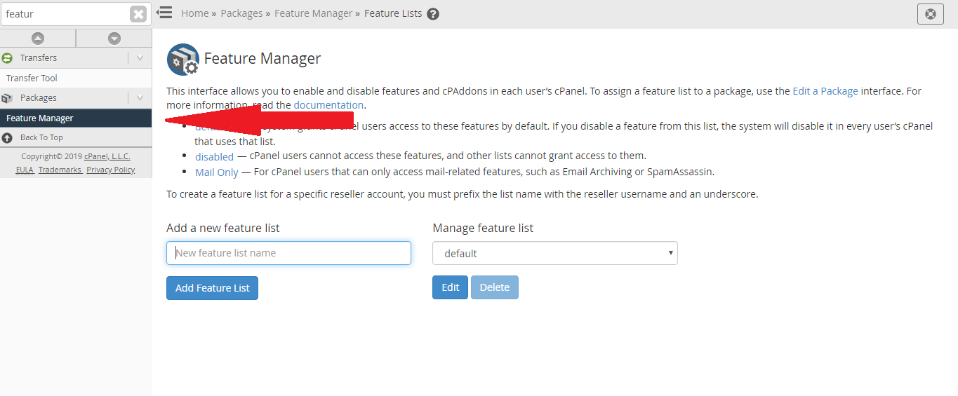Open the help question-mark icon beside Feature Lists
The image size is (958, 396).
[433, 14]
